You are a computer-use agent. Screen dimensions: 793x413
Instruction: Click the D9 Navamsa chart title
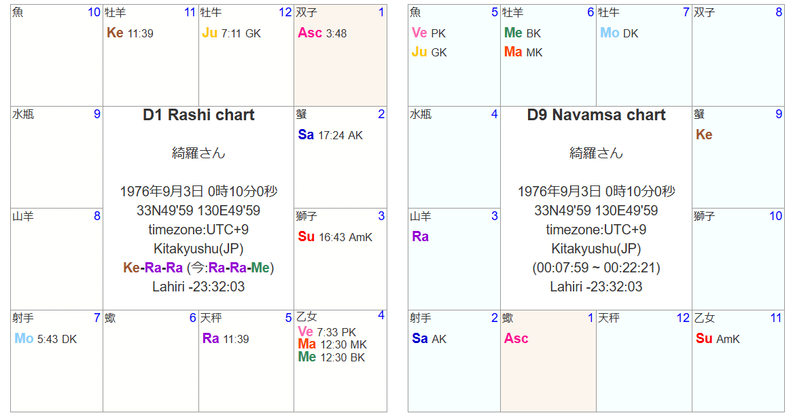click(x=596, y=115)
